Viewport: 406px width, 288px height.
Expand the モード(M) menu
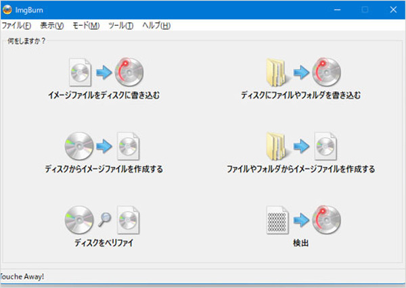pos(85,26)
